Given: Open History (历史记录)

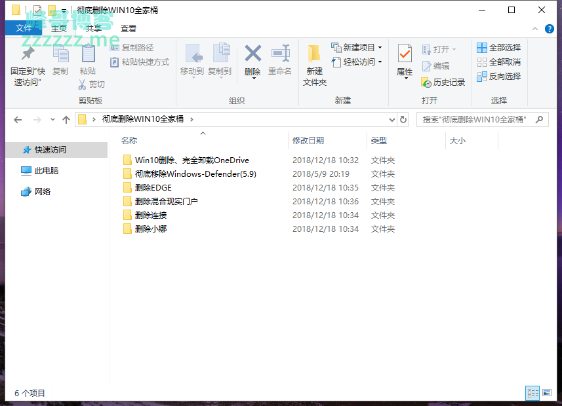Looking at the screenshot, I should pyautogui.click(x=443, y=83).
